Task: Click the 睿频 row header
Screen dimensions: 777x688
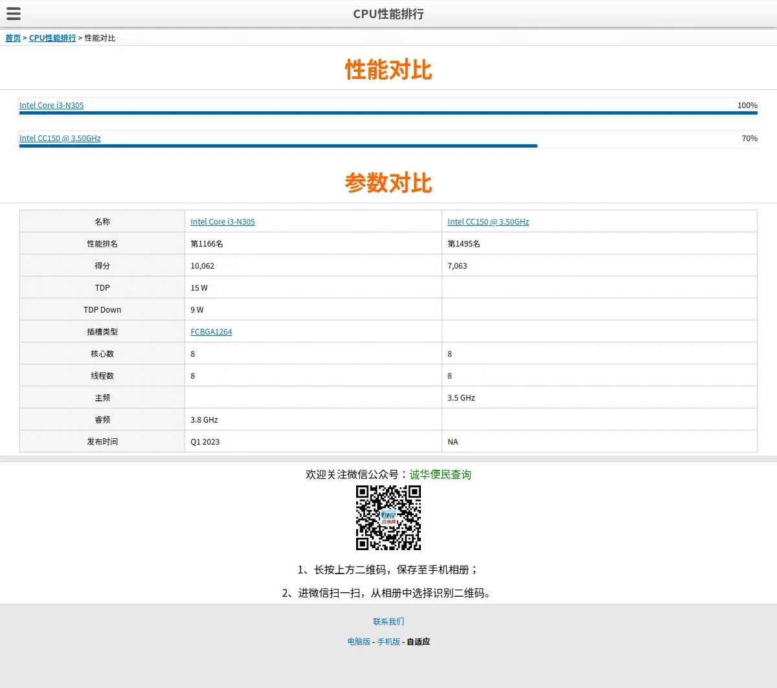Action: [x=102, y=419]
